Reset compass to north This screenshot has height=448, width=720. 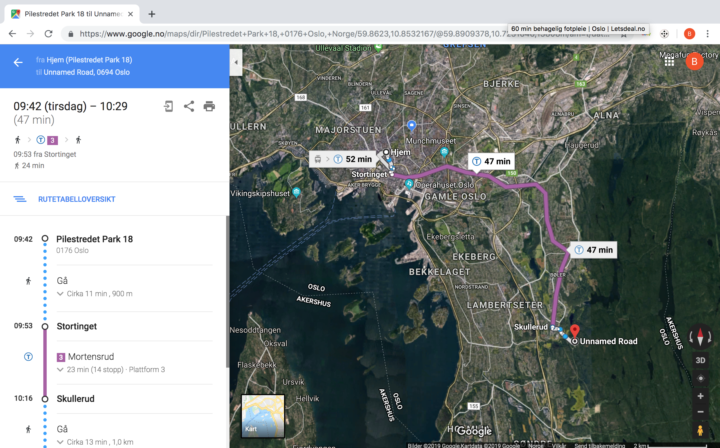700,337
